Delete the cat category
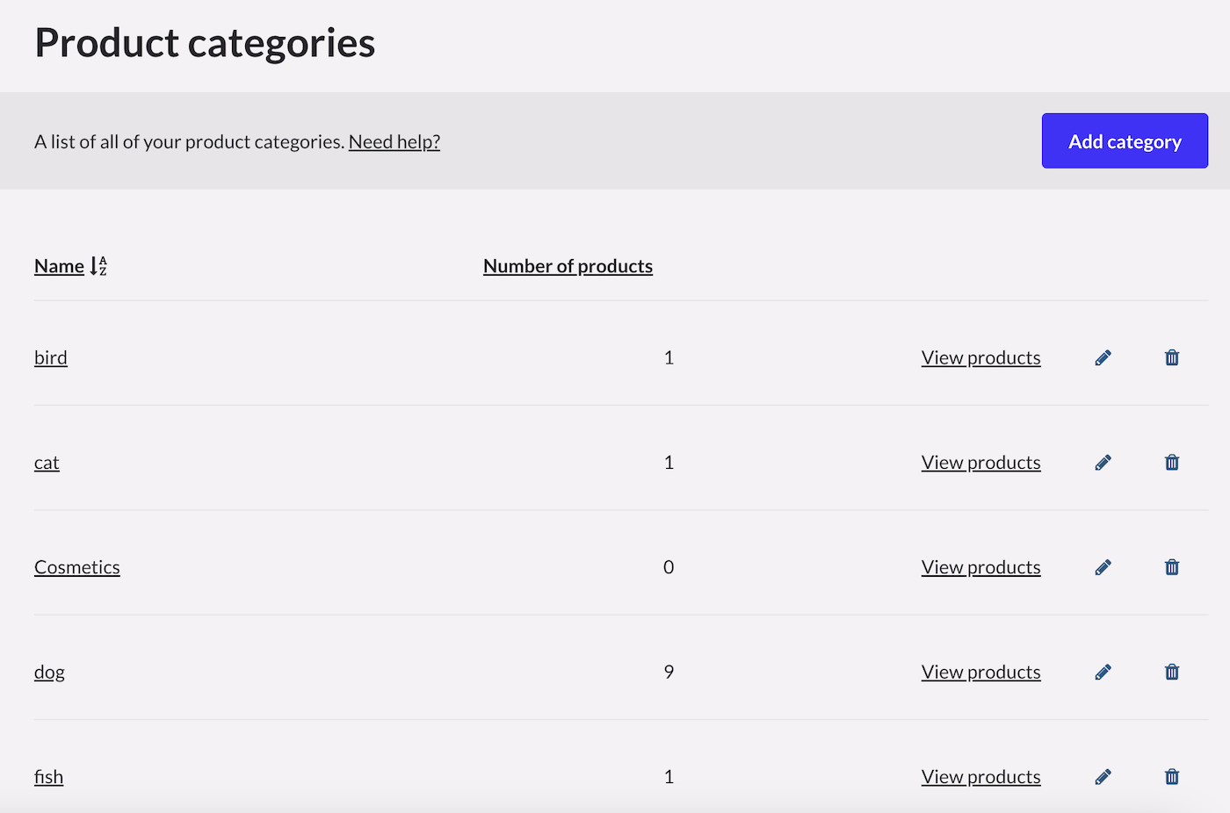The image size is (1230, 813). [x=1171, y=462]
